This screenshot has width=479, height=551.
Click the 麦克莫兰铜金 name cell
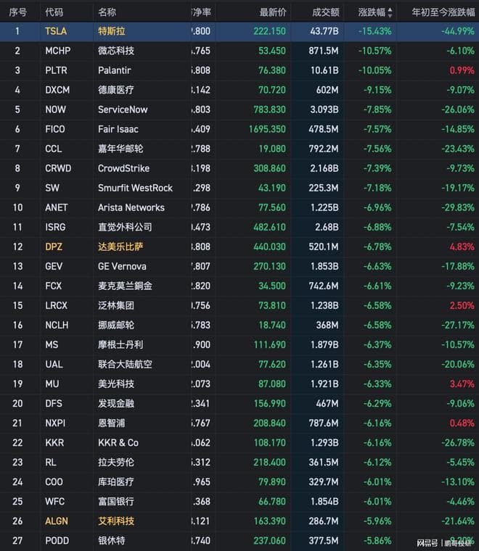tap(126, 286)
